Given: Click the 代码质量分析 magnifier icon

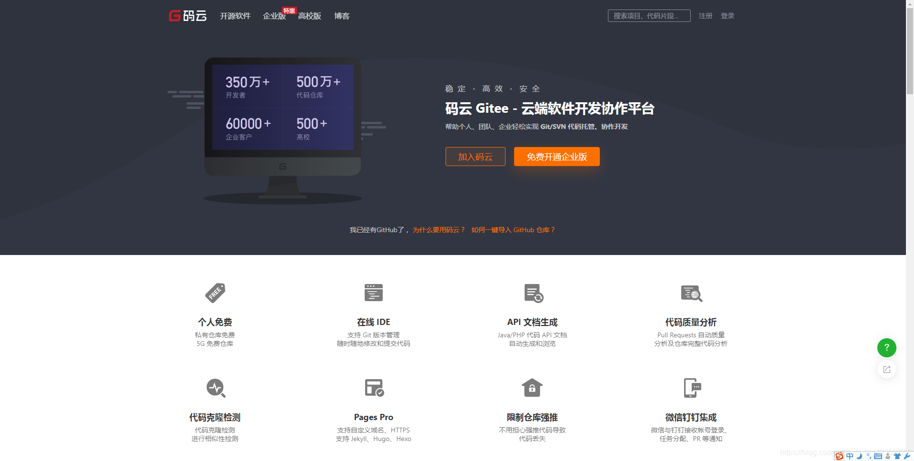Looking at the screenshot, I should click(691, 293).
